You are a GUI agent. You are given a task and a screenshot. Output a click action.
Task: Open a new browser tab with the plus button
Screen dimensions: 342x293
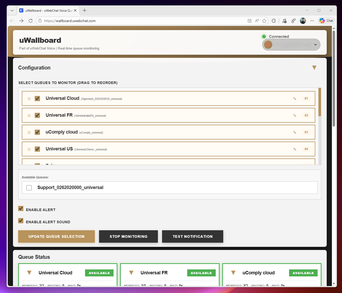pos(85,10)
